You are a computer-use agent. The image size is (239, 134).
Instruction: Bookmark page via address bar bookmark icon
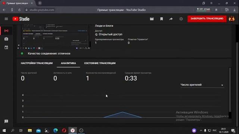pyautogui.click(x=216, y=10)
